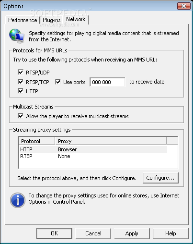Disable the HTTP protocol checkbox
This screenshot has height=244, width=193.
[21, 91]
